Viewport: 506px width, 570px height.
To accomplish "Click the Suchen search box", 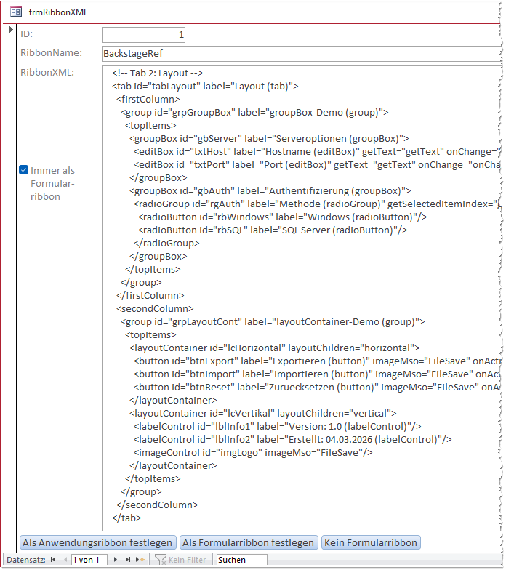I will coord(241,560).
